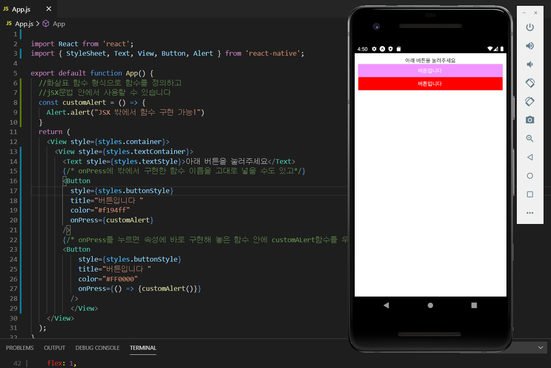551x368 pixels.
Task: Click the "#f194ff" color value in code
Action: click(x=112, y=210)
